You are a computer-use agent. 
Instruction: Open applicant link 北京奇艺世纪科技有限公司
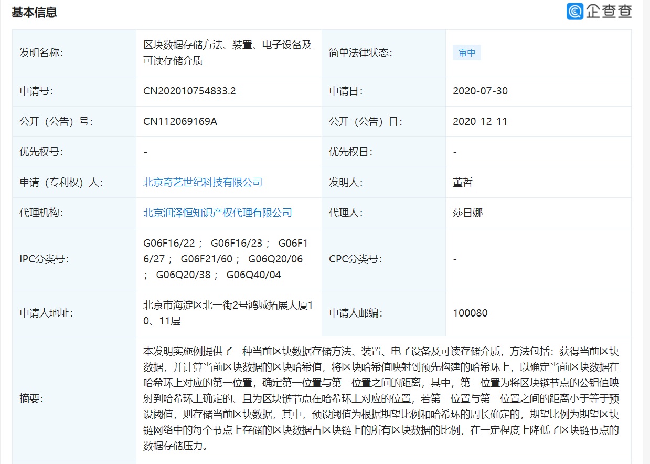click(x=203, y=182)
